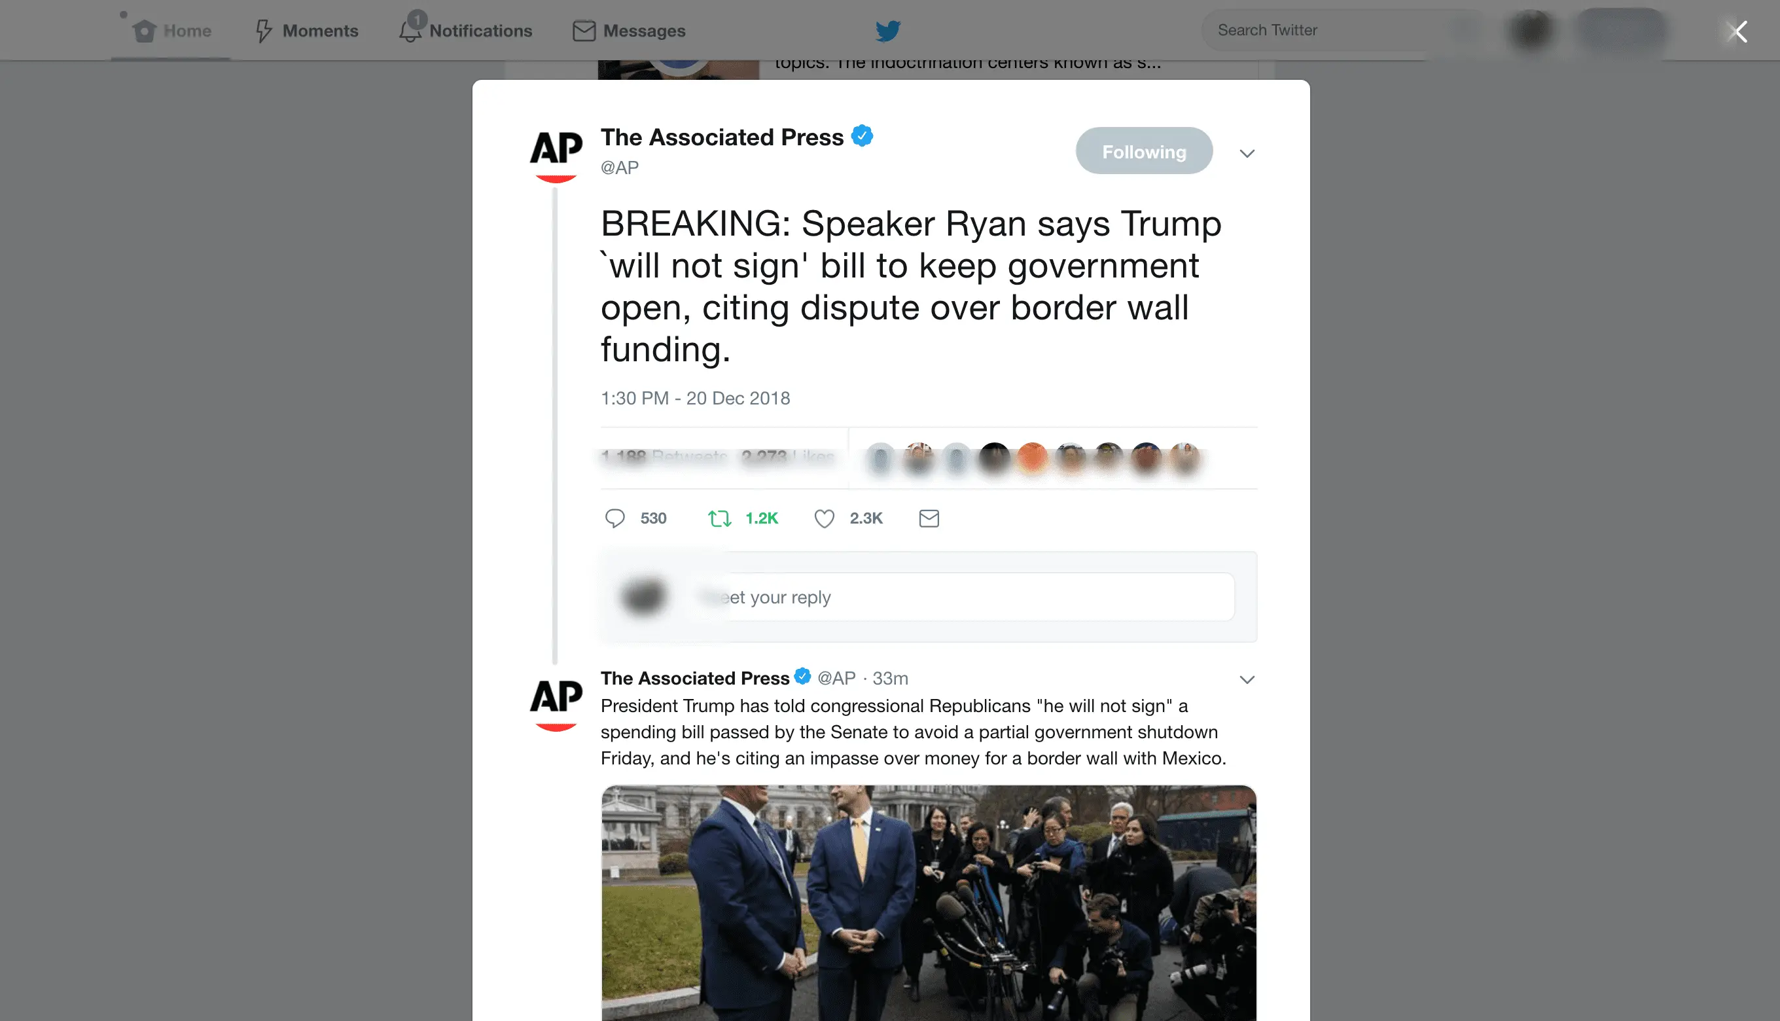Open the Notifications tab
The image size is (1780, 1021).
[465, 30]
